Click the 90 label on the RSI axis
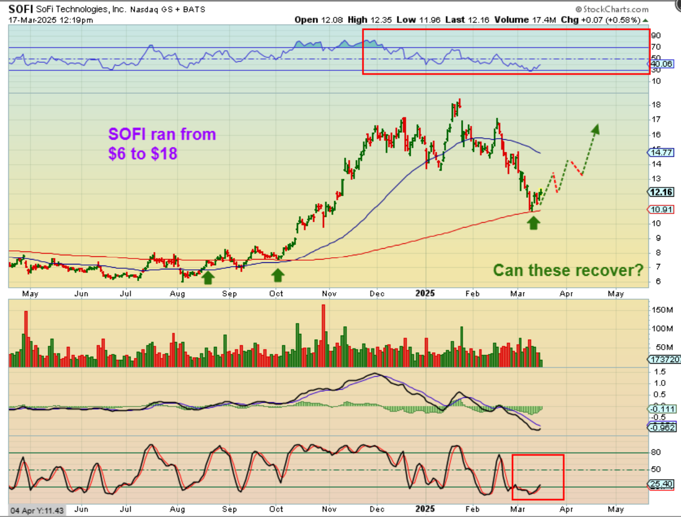The height and width of the screenshot is (517, 681). pyautogui.click(x=656, y=36)
